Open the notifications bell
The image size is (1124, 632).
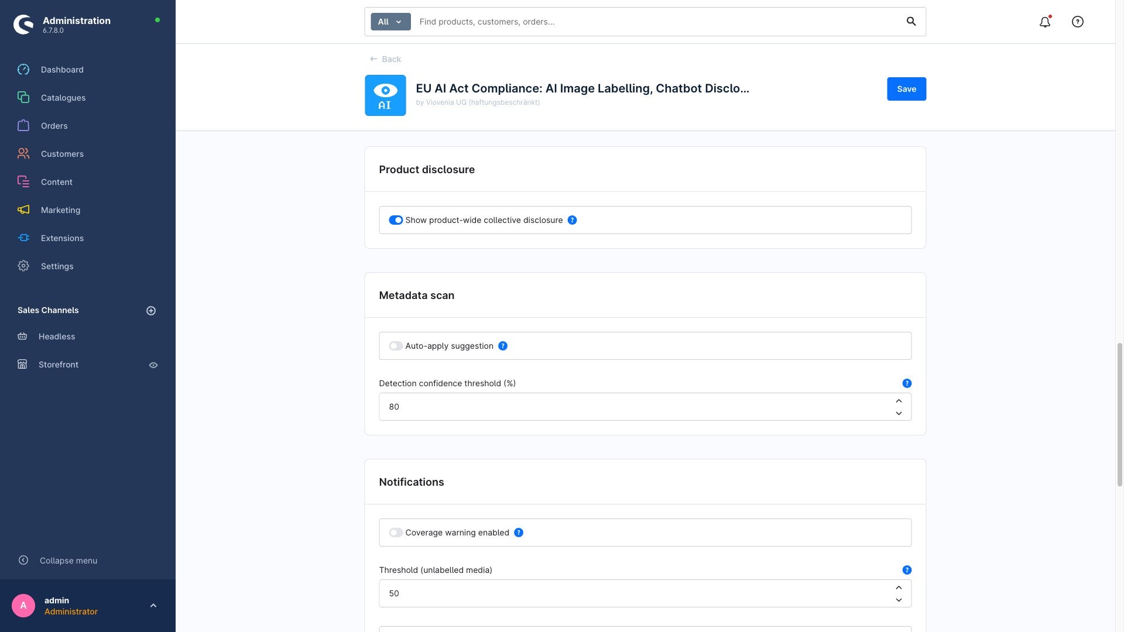coord(1045,22)
